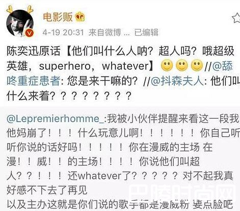Viewport: 240px width, 211px height.
Task: Click the 已编辑 edited label
Action: [x=146, y=32]
